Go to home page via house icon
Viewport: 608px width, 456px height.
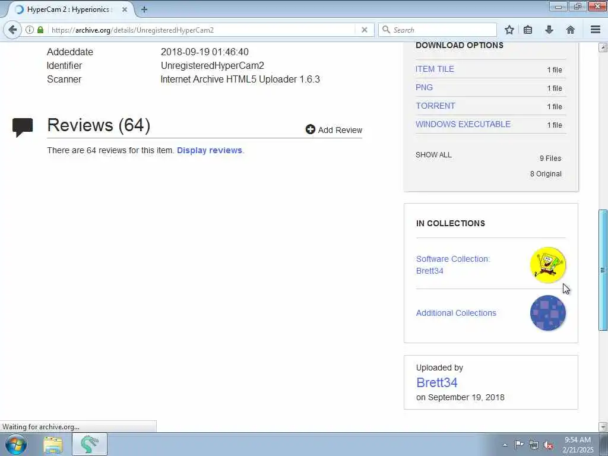point(571,30)
